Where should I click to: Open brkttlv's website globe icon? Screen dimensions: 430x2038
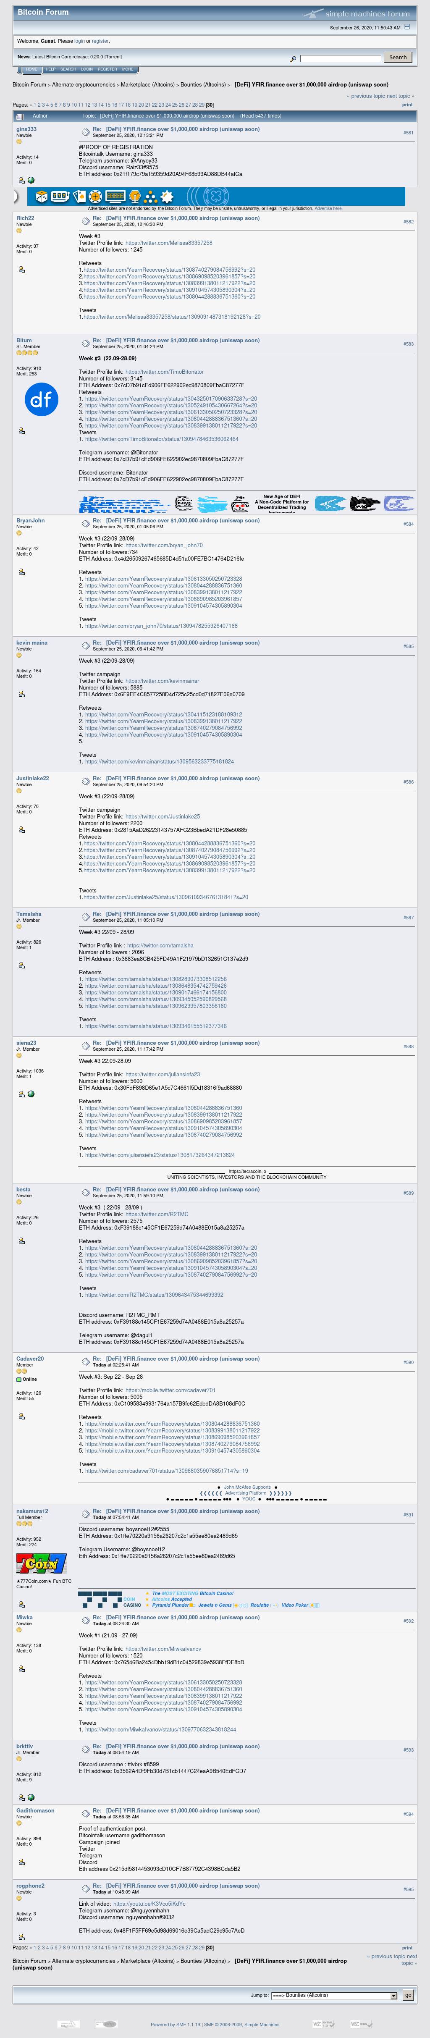point(31,1797)
